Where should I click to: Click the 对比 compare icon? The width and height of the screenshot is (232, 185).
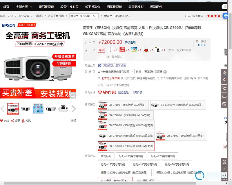click(23, 121)
